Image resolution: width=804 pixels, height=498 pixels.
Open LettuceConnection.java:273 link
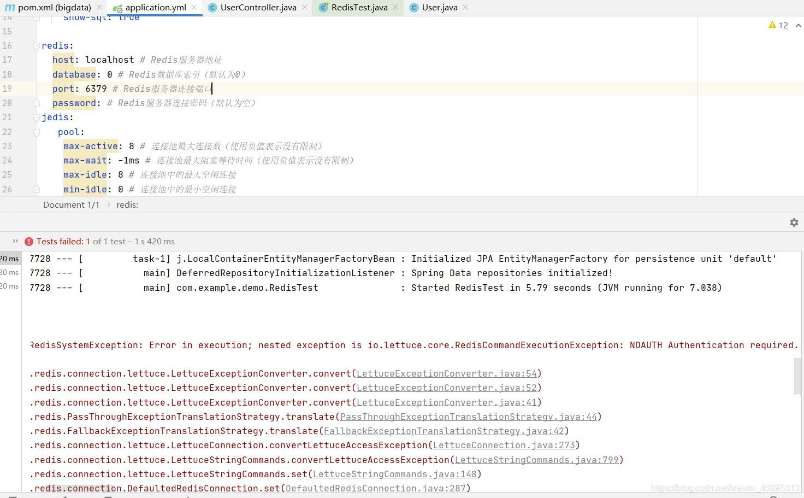pos(504,446)
